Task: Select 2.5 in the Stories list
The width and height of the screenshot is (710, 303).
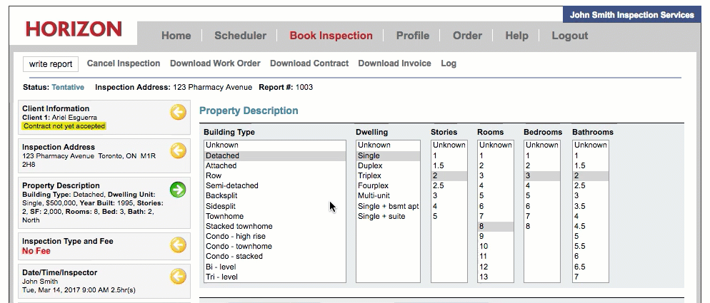Action: (439, 185)
